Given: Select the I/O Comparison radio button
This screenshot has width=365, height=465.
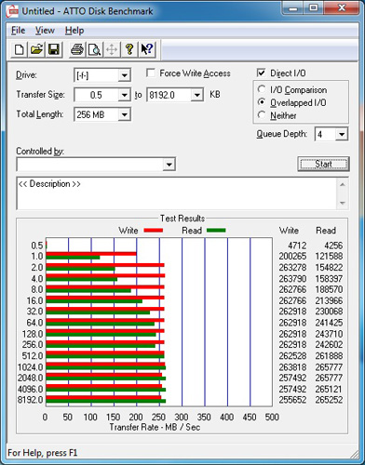Looking at the screenshot, I should [x=262, y=89].
